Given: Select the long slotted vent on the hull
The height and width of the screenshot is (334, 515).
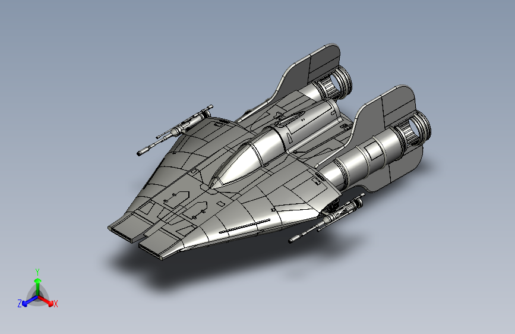Looking at the screenshot, I should tap(245, 226).
